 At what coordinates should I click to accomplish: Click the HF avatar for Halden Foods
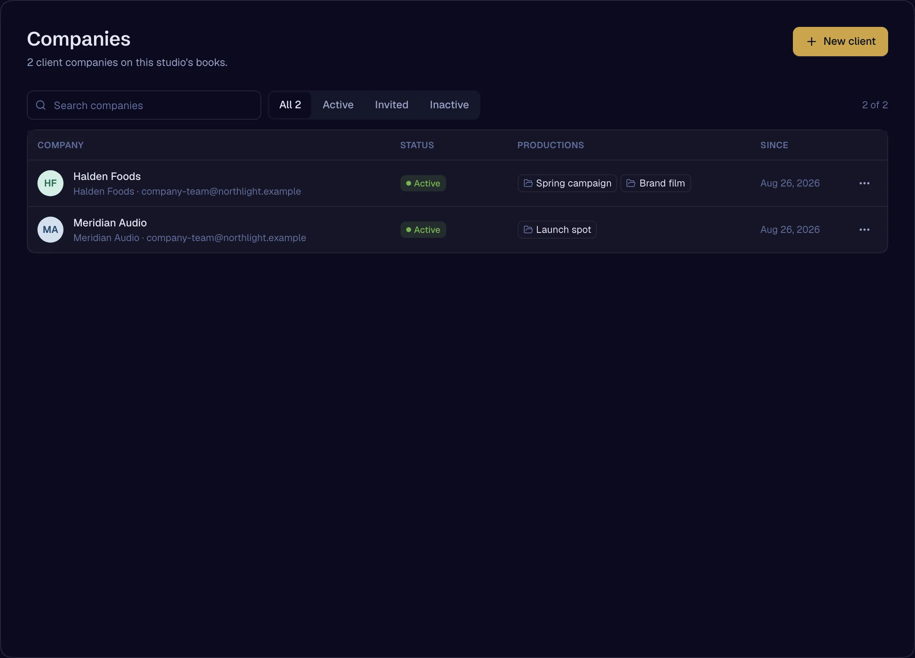(x=50, y=183)
